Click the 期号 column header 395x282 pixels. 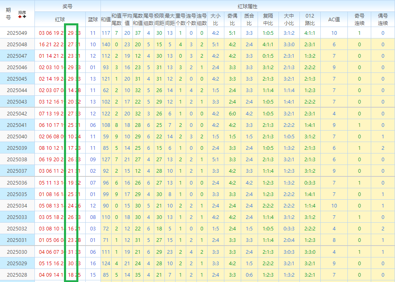point(8,14)
